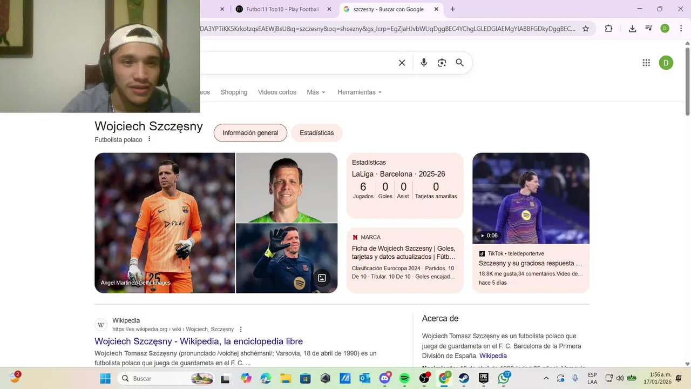Open the green-shirt portrait photo
The width and height of the screenshot is (691, 389).
point(287,187)
